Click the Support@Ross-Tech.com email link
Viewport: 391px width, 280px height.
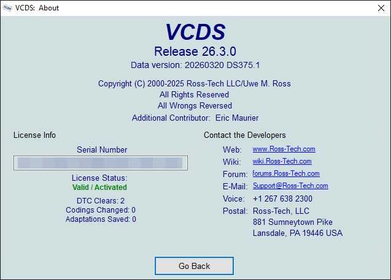click(x=290, y=186)
